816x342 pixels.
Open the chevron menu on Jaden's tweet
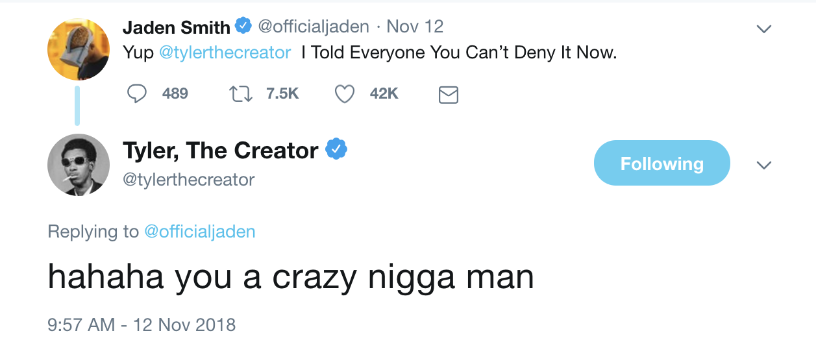[764, 29]
